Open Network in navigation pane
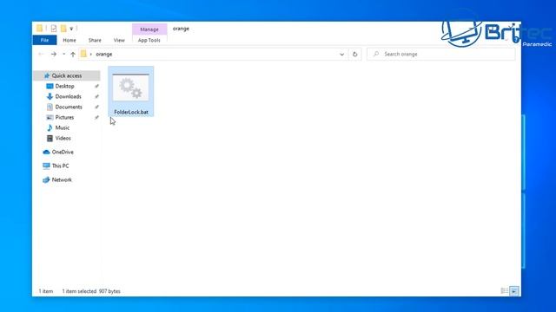 coord(62,179)
